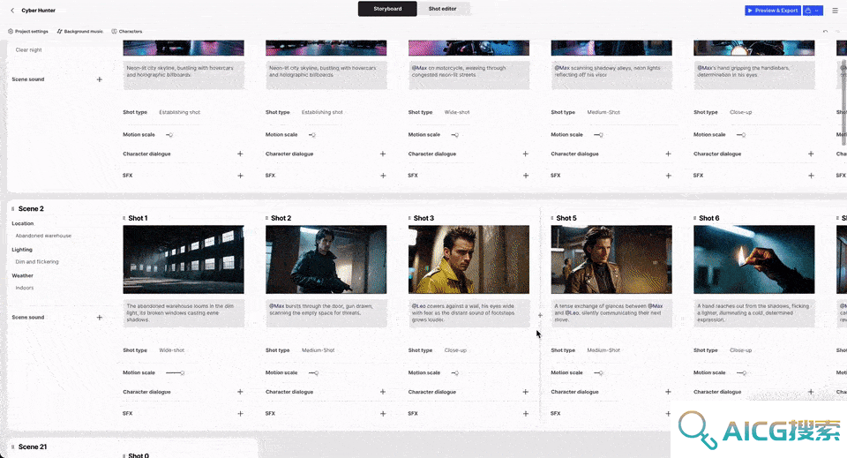The height and width of the screenshot is (458, 847).
Task: Add scene sound to the Clear night scene
Action: [100, 79]
